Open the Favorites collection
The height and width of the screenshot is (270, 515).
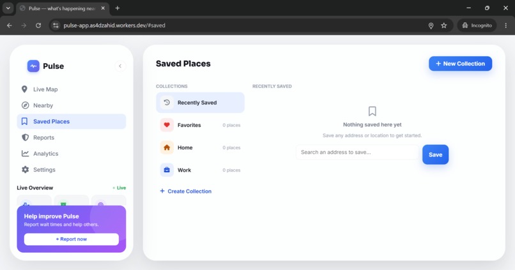[x=200, y=125]
